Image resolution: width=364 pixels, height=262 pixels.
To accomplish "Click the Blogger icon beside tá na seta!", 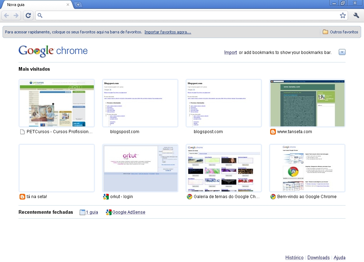I will tap(22, 197).
